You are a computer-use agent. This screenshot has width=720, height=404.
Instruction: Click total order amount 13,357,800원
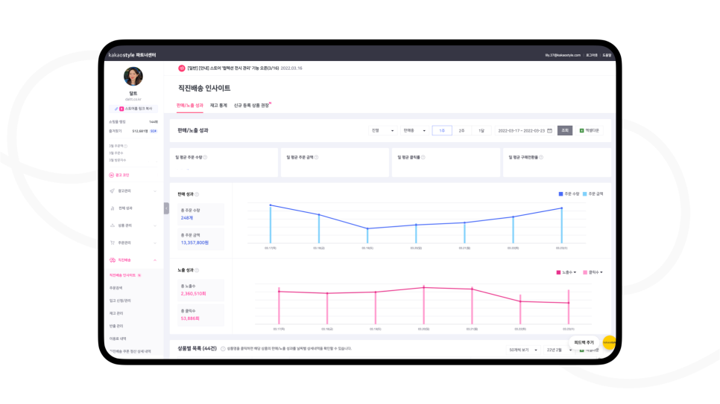(195, 243)
